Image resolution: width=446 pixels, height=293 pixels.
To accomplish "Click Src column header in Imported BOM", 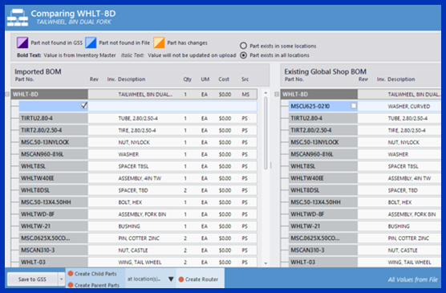I will (245, 79).
